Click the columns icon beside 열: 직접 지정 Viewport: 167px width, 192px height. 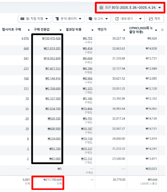coord(22,19)
